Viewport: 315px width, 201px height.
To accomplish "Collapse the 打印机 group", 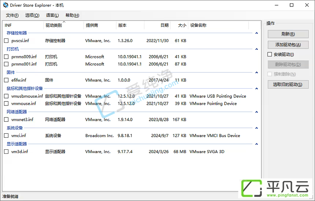I will [x=256, y=49].
